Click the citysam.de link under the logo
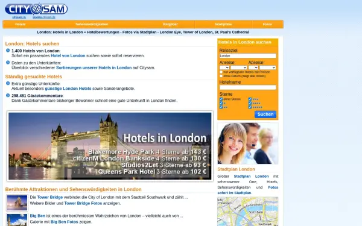 [19, 17]
